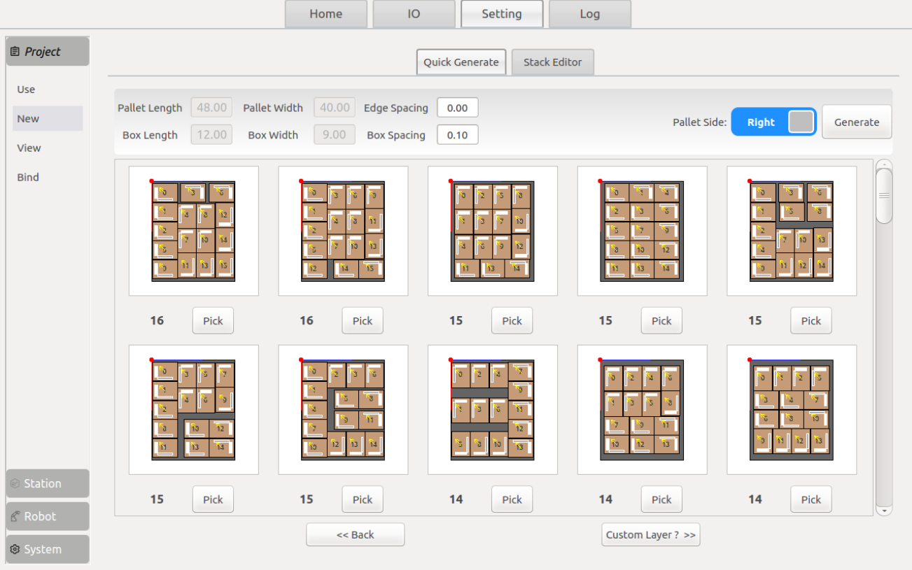The height and width of the screenshot is (570, 912).
Task: Open the Log tab
Action: click(x=590, y=14)
